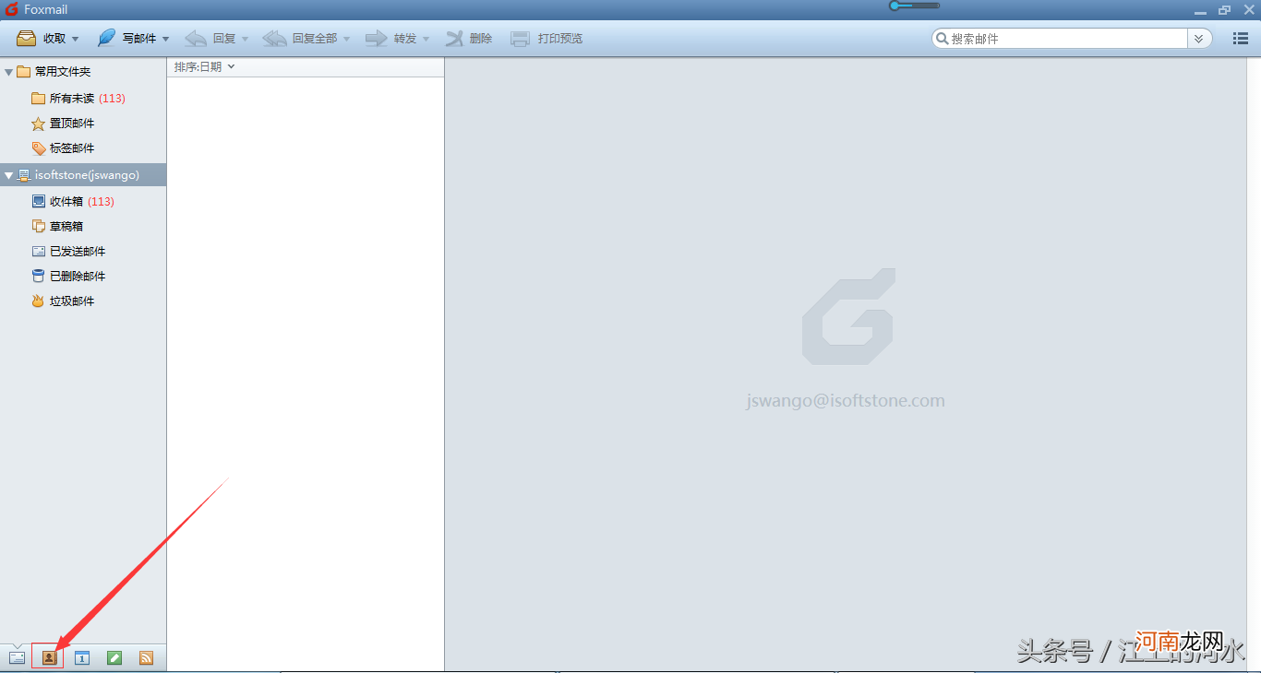Collapse the isoftstone account triangle
This screenshot has height=673, width=1261.
point(8,175)
